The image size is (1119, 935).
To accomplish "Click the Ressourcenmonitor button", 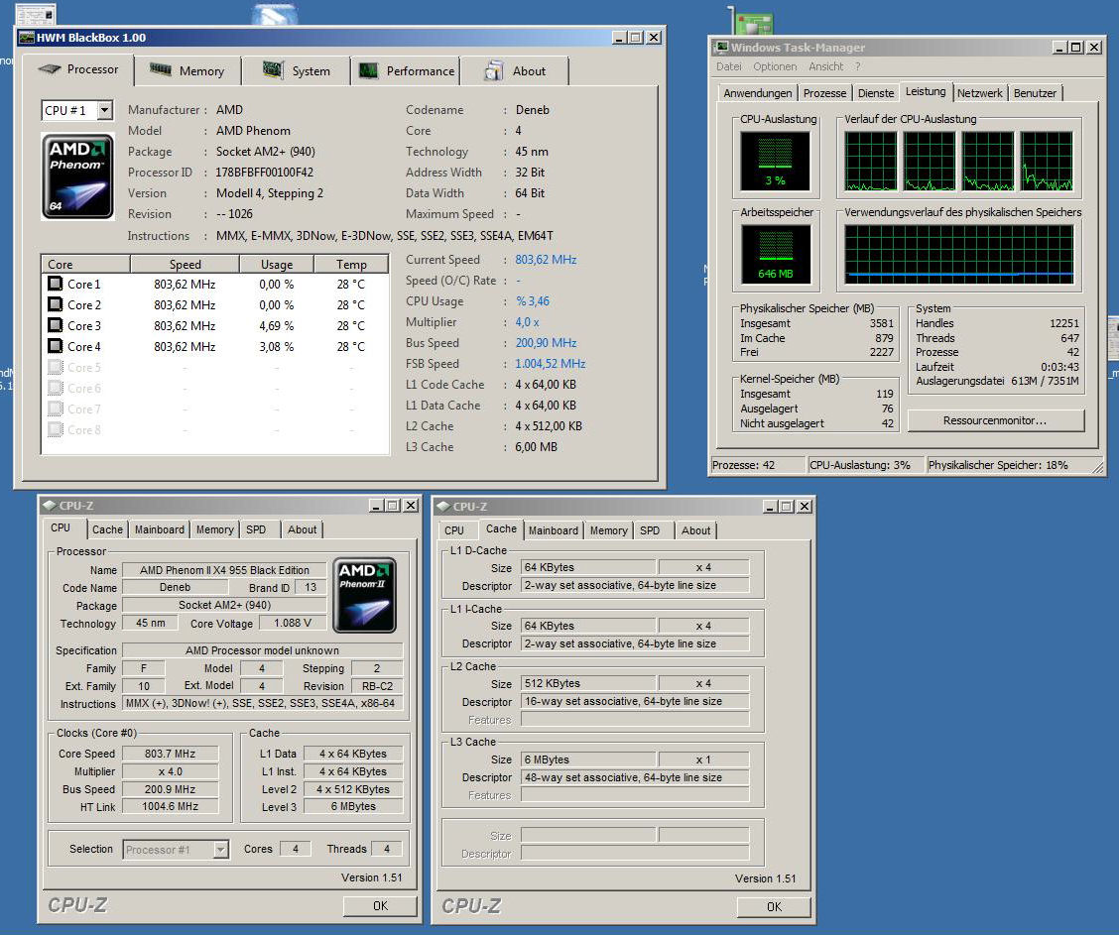I will coord(995,420).
